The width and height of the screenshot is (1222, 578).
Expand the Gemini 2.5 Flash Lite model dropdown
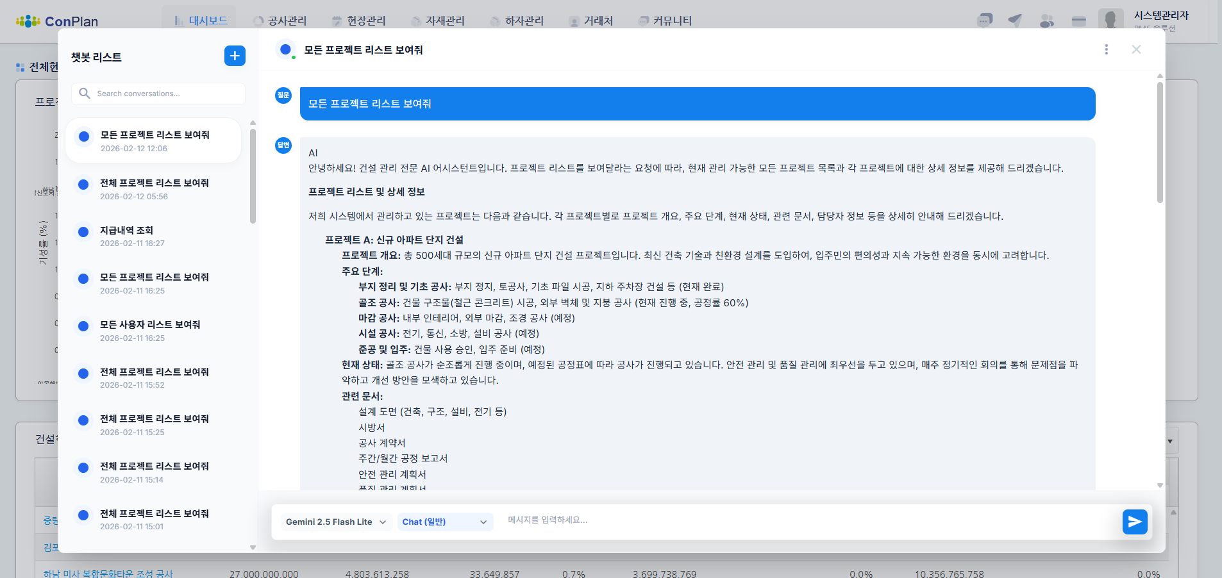click(335, 522)
